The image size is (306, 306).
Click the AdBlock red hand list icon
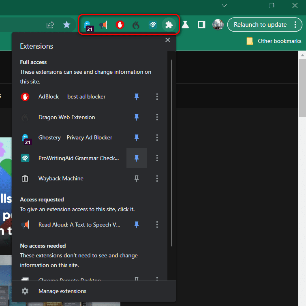point(25,97)
